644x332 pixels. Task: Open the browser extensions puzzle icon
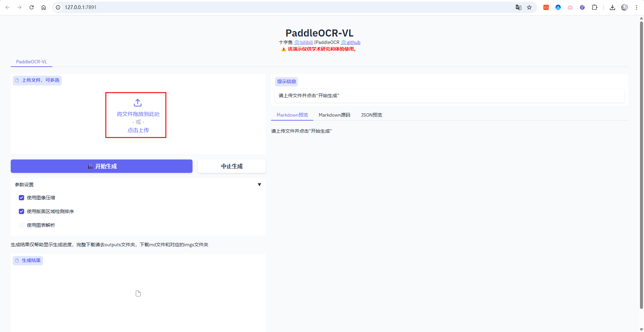pyautogui.click(x=594, y=7)
